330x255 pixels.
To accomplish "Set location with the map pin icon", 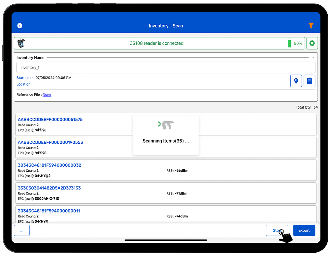I will pyautogui.click(x=296, y=81).
